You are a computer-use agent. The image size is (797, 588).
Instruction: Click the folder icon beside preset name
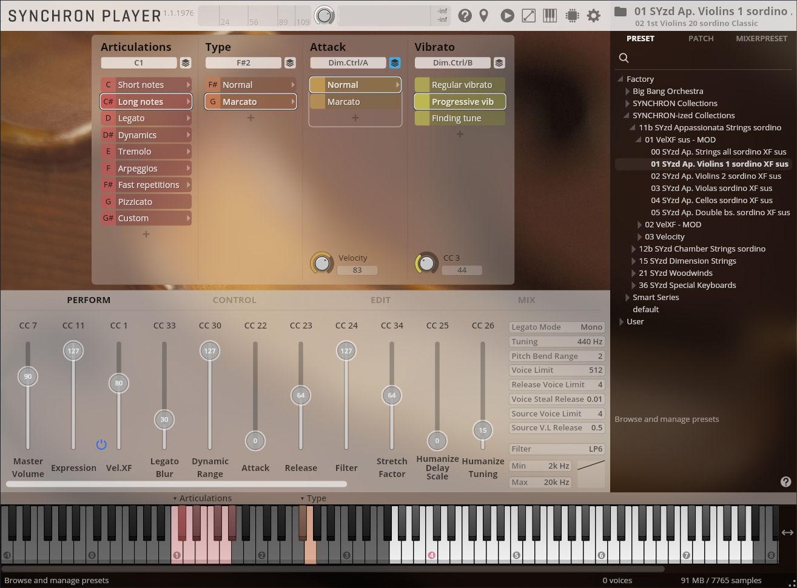point(620,12)
